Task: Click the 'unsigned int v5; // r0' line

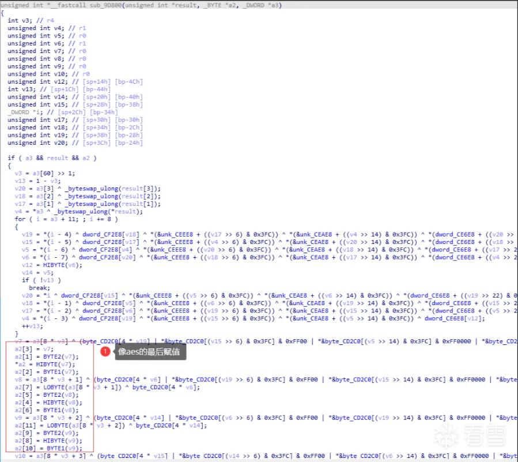Action: pos(47,36)
